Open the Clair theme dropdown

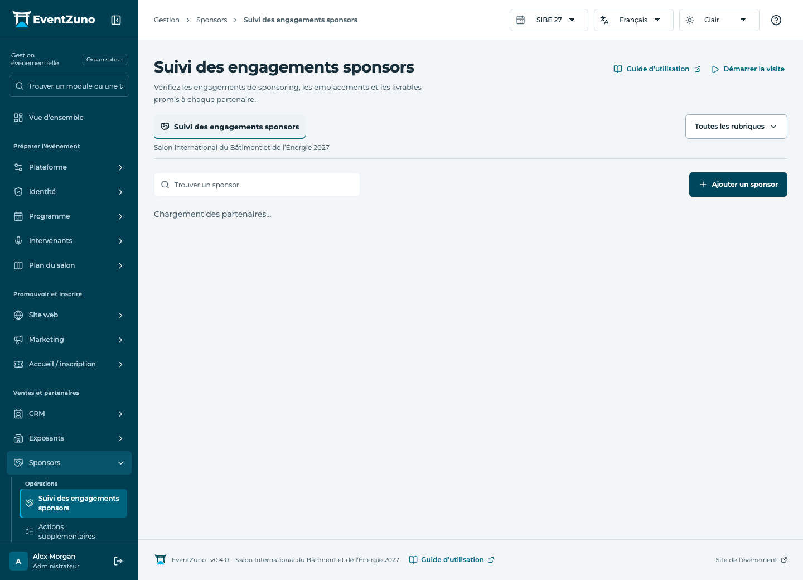[x=719, y=20]
